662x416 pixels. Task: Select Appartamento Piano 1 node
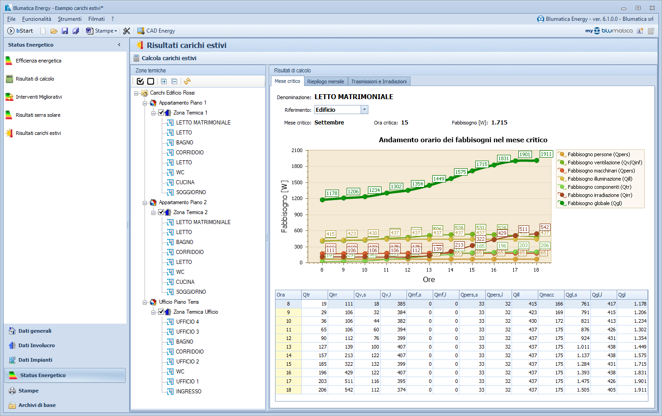[x=183, y=103]
